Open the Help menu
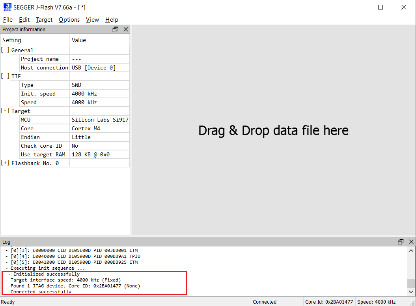 pos(112,20)
